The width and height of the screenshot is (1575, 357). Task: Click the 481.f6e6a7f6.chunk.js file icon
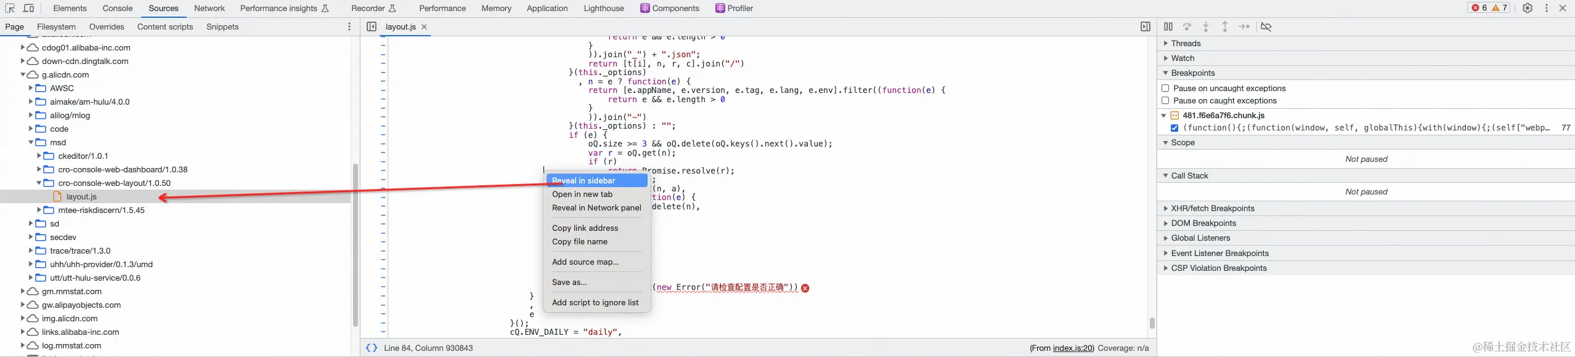tap(1174, 115)
